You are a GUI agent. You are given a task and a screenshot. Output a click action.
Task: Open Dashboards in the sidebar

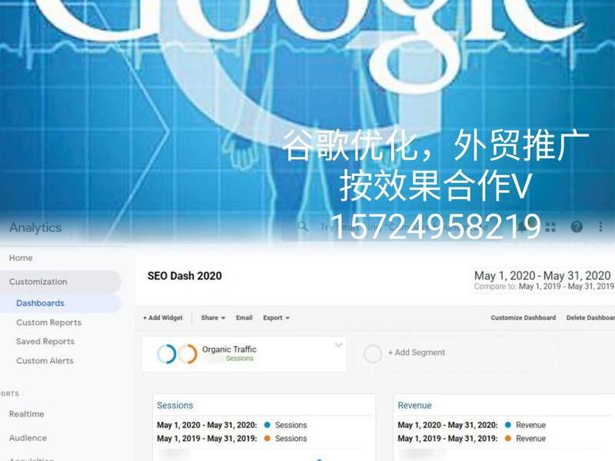click(x=40, y=303)
